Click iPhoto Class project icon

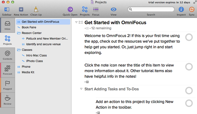click(23, 61)
